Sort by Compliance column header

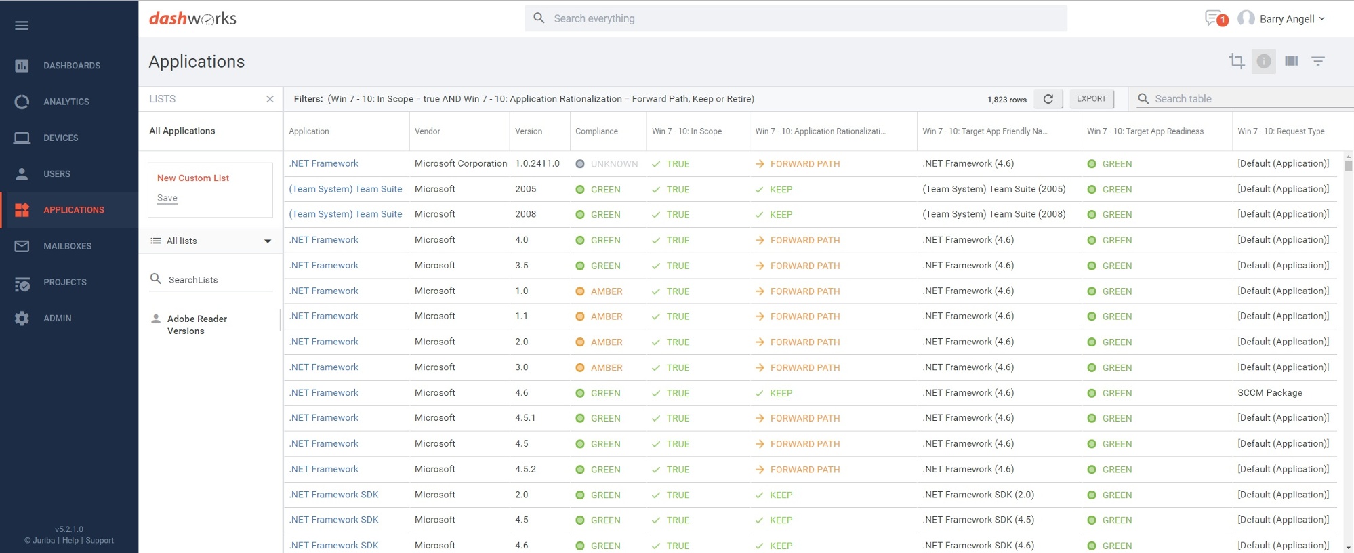tap(596, 131)
